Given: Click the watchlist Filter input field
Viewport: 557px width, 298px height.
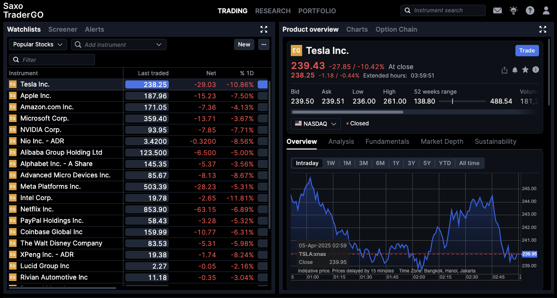Looking at the screenshot, I should [52, 60].
